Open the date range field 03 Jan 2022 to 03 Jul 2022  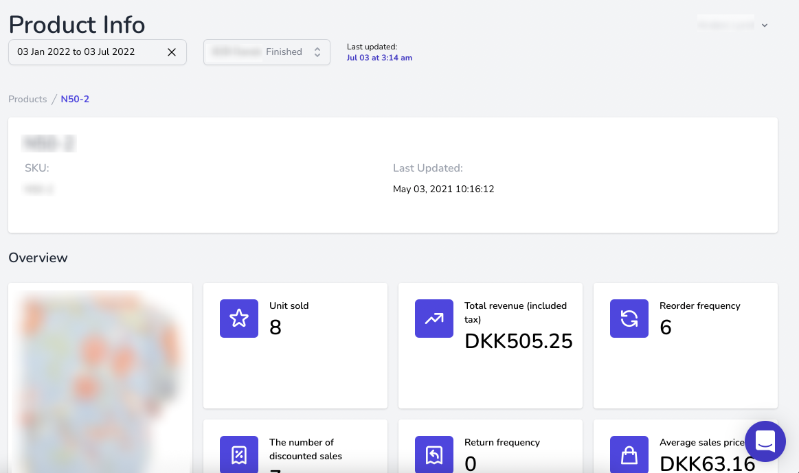pyautogui.click(x=98, y=52)
